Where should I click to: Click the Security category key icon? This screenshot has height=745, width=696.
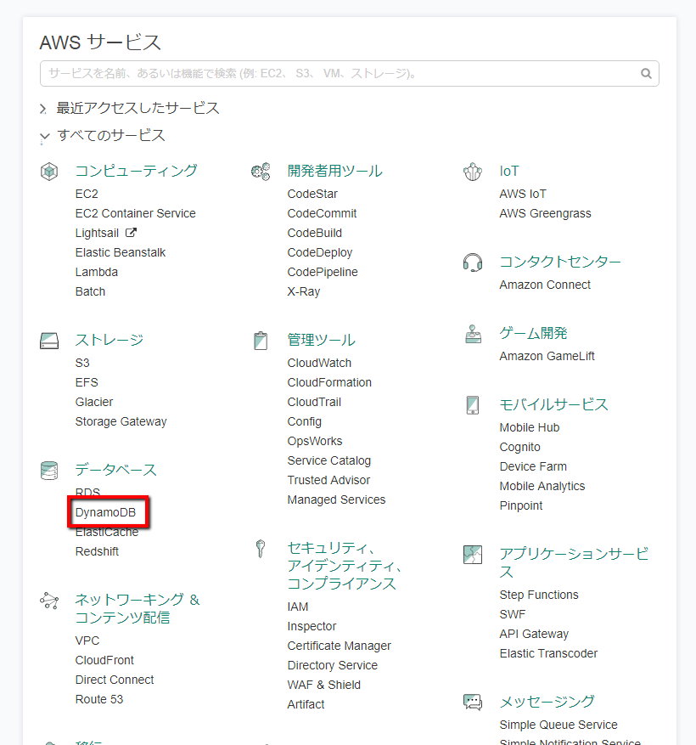pos(261,549)
